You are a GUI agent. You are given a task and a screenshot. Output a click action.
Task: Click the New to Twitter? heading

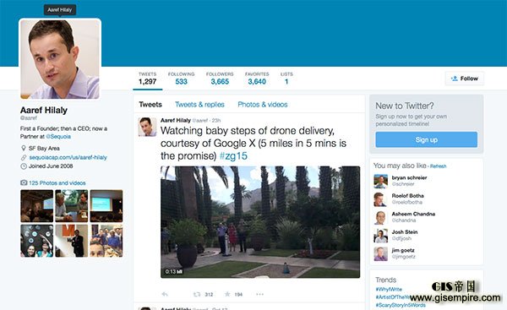(405, 106)
